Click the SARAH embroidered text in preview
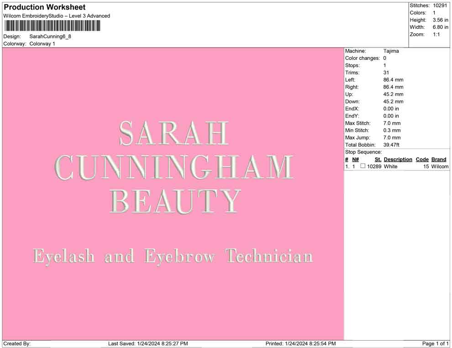The height and width of the screenshot is (348, 452). click(173, 133)
